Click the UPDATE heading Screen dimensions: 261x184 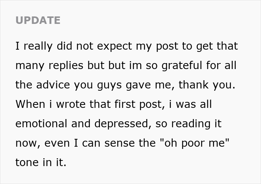click(x=38, y=20)
